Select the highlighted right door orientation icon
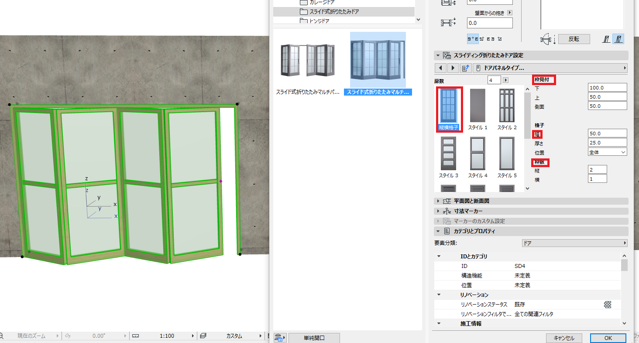Image resolution: width=639 pixels, height=343 pixels. click(x=618, y=39)
